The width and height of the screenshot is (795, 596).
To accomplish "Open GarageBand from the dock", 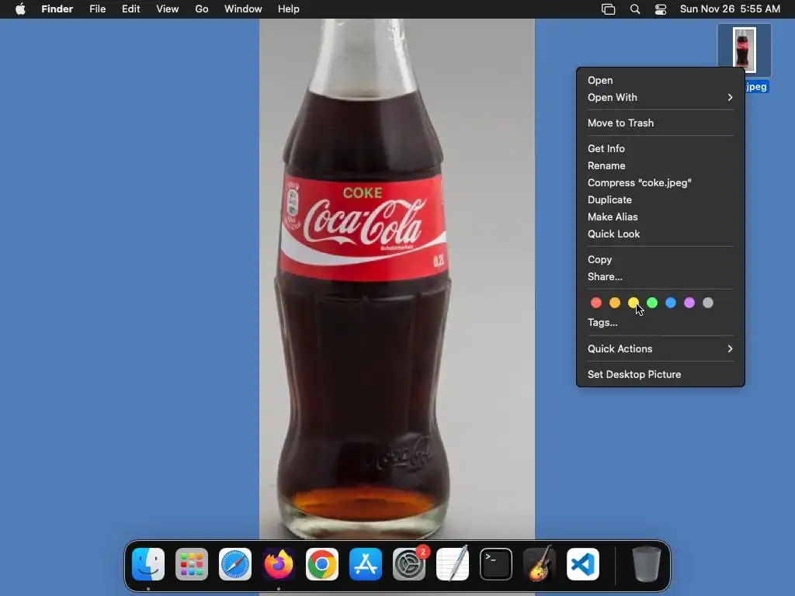I will click(x=540, y=564).
